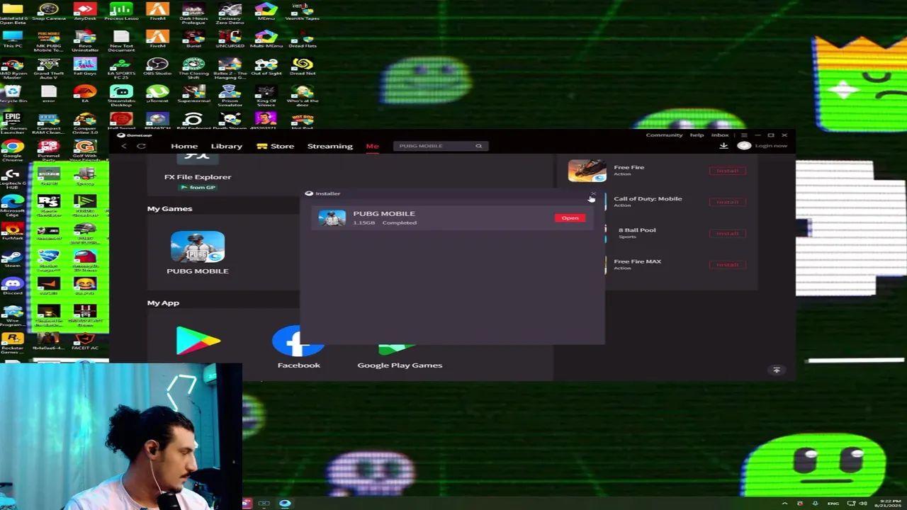Screen dimensions: 907x510
Task: Open This PC desktop icon
Action: 12,40
